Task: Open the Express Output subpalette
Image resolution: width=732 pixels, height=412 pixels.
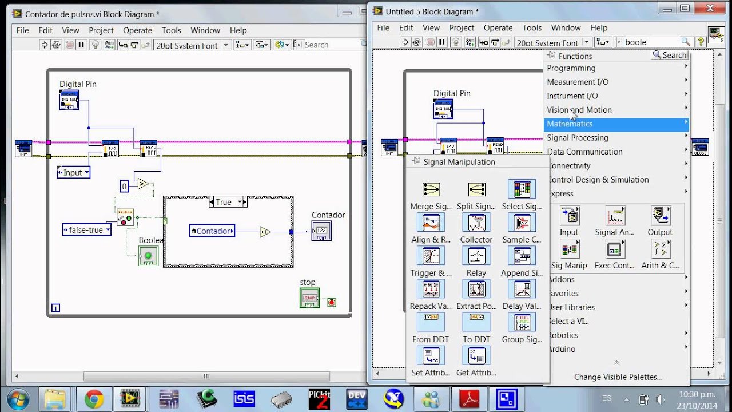Action: (660, 216)
